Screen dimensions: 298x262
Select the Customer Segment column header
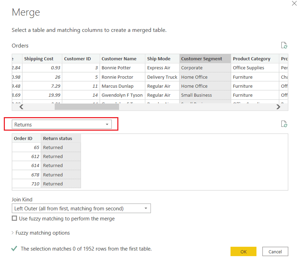(205, 59)
